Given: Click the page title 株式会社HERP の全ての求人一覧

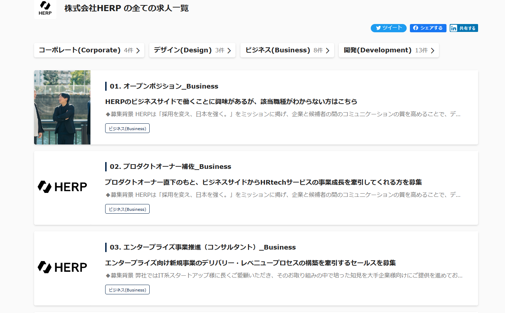Looking at the screenshot, I should point(126,8).
